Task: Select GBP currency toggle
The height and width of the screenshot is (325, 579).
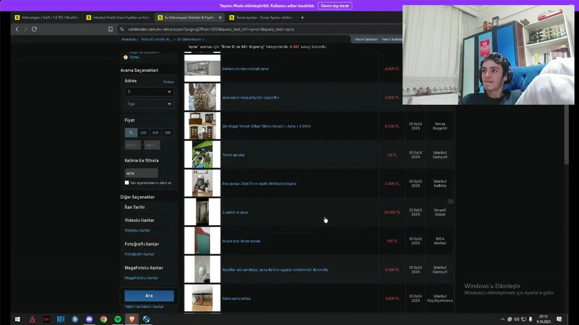Action: (x=168, y=133)
